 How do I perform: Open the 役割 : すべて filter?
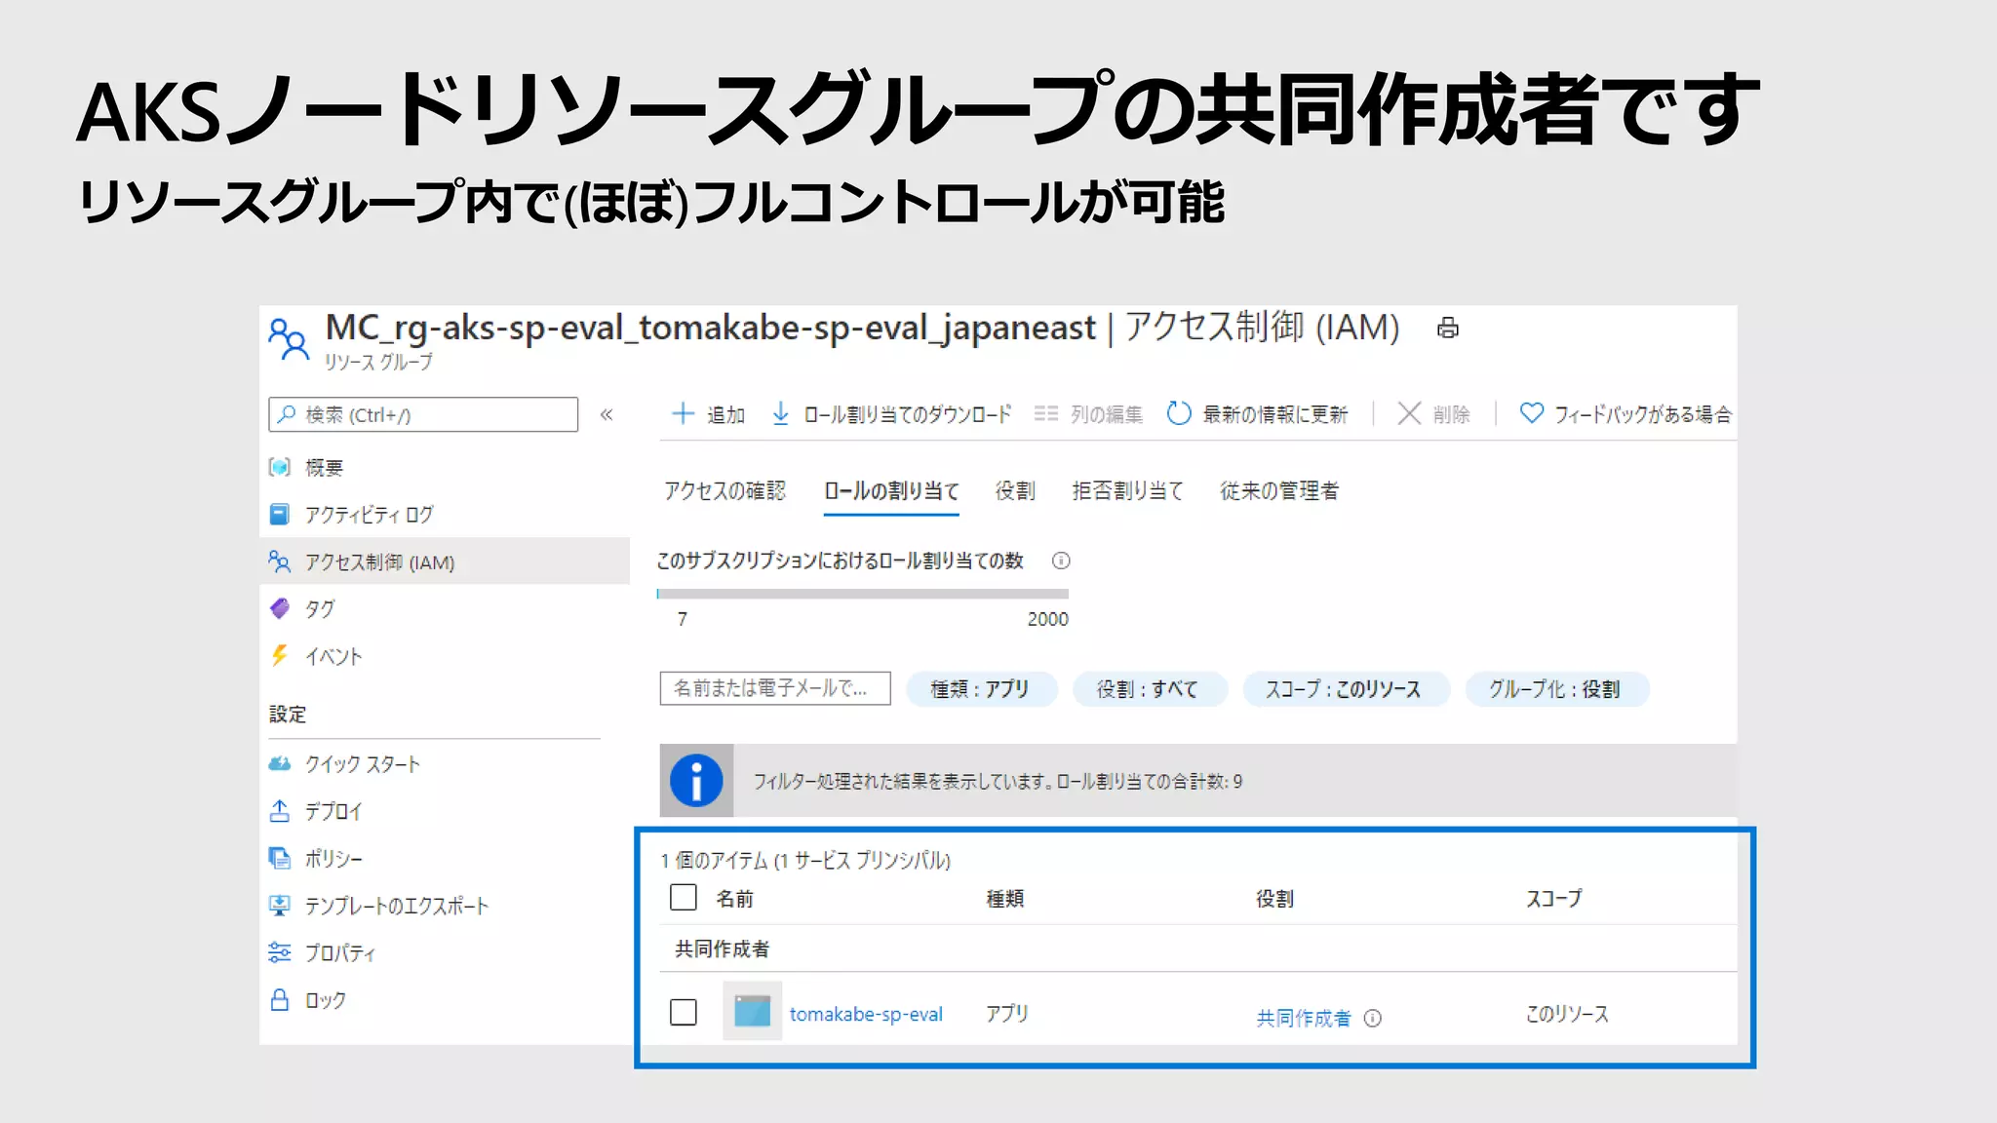tap(1149, 689)
